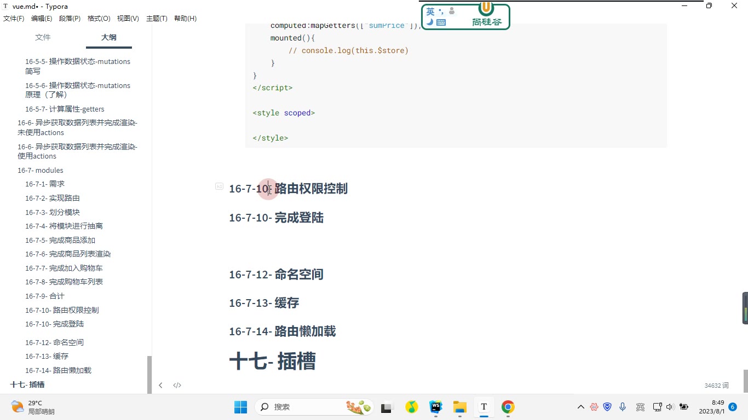748x420 pixels.
Task: Open WebStorm from the taskbar
Action: (x=435, y=407)
